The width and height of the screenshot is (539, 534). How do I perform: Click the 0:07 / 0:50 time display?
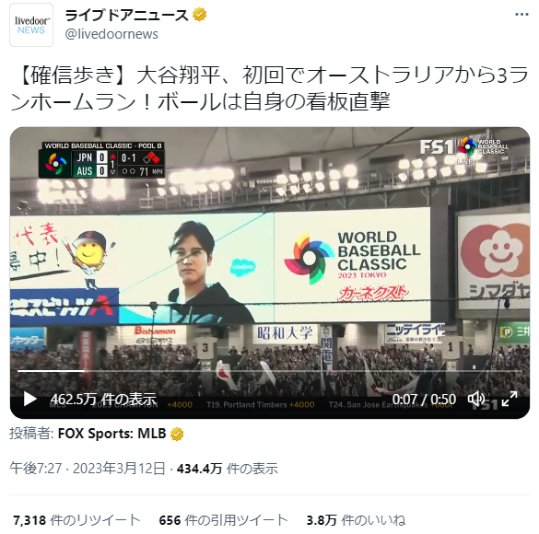pyautogui.click(x=424, y=400)
